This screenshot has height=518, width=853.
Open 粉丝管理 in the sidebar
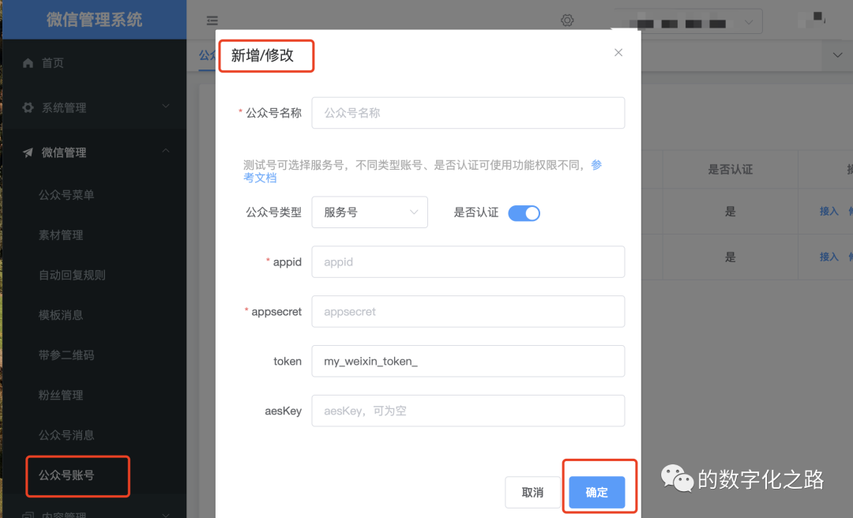(61, 395)
